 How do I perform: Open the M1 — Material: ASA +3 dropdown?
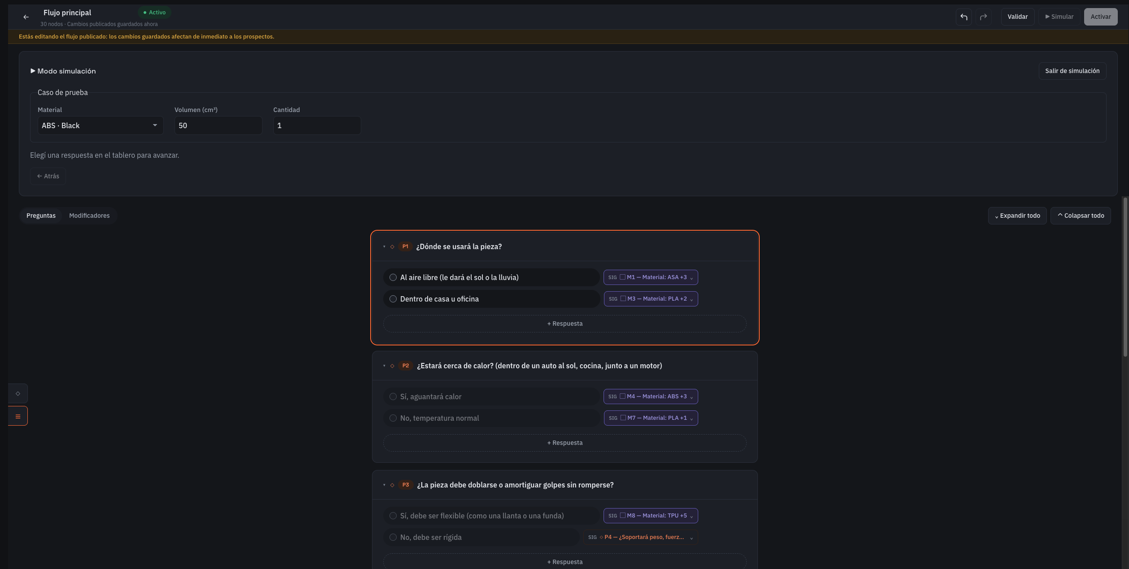[x=651, y=277]
